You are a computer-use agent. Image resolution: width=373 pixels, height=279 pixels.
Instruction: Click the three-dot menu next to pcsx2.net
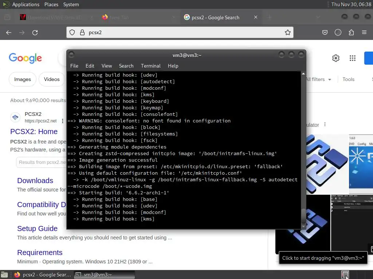point(63,121)
